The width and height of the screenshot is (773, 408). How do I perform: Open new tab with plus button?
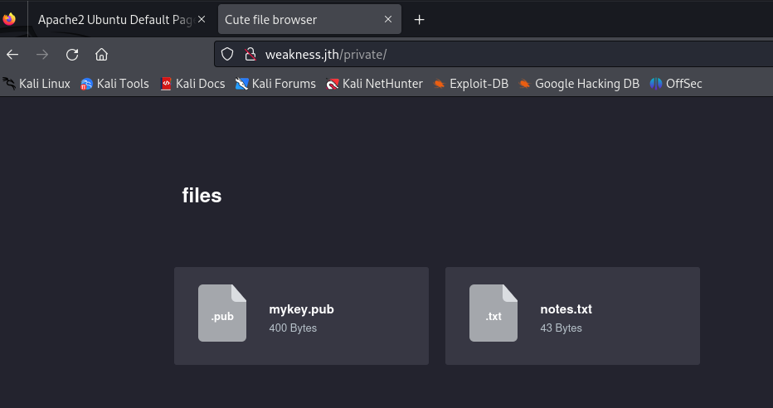click(x=419, y=19)
